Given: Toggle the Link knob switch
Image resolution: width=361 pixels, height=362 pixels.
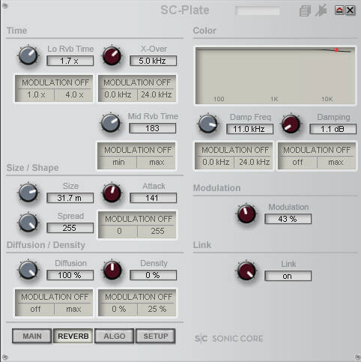Looking at the screenshot, I should pos(246,271).
